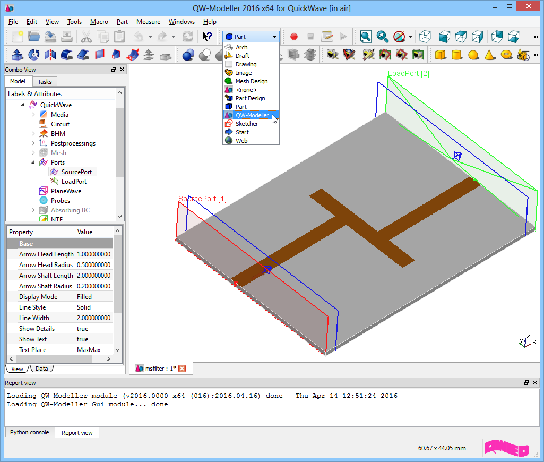The height and width of the screenshot is (462, 544).
Task: Click the Boolean two-spheres icon
Action: tap(188, 55)
